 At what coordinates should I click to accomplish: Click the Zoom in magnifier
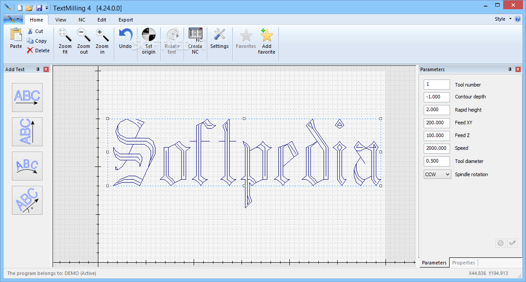pos(102,35)
